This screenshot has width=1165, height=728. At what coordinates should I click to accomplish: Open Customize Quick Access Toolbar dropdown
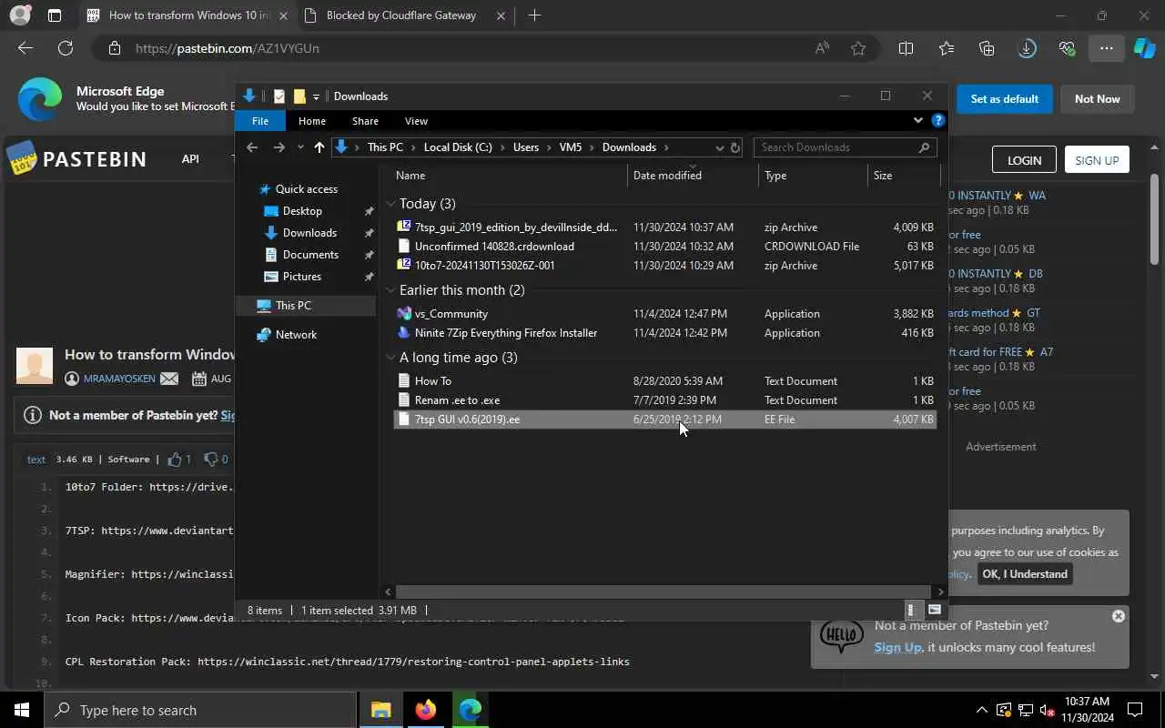click(316, 96)
